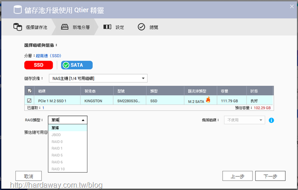Click the storage pool cylinder icon in title bar
This screenshot has height=190, width=298.
(18, 10)
